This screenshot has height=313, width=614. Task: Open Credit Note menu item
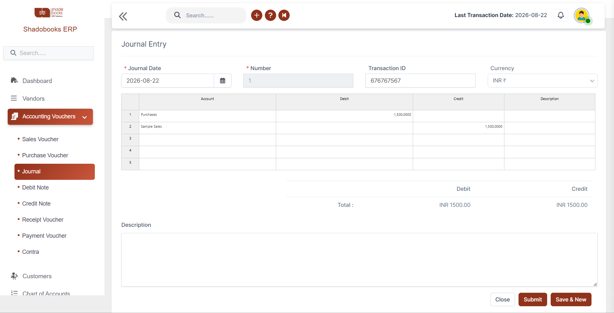36,204
